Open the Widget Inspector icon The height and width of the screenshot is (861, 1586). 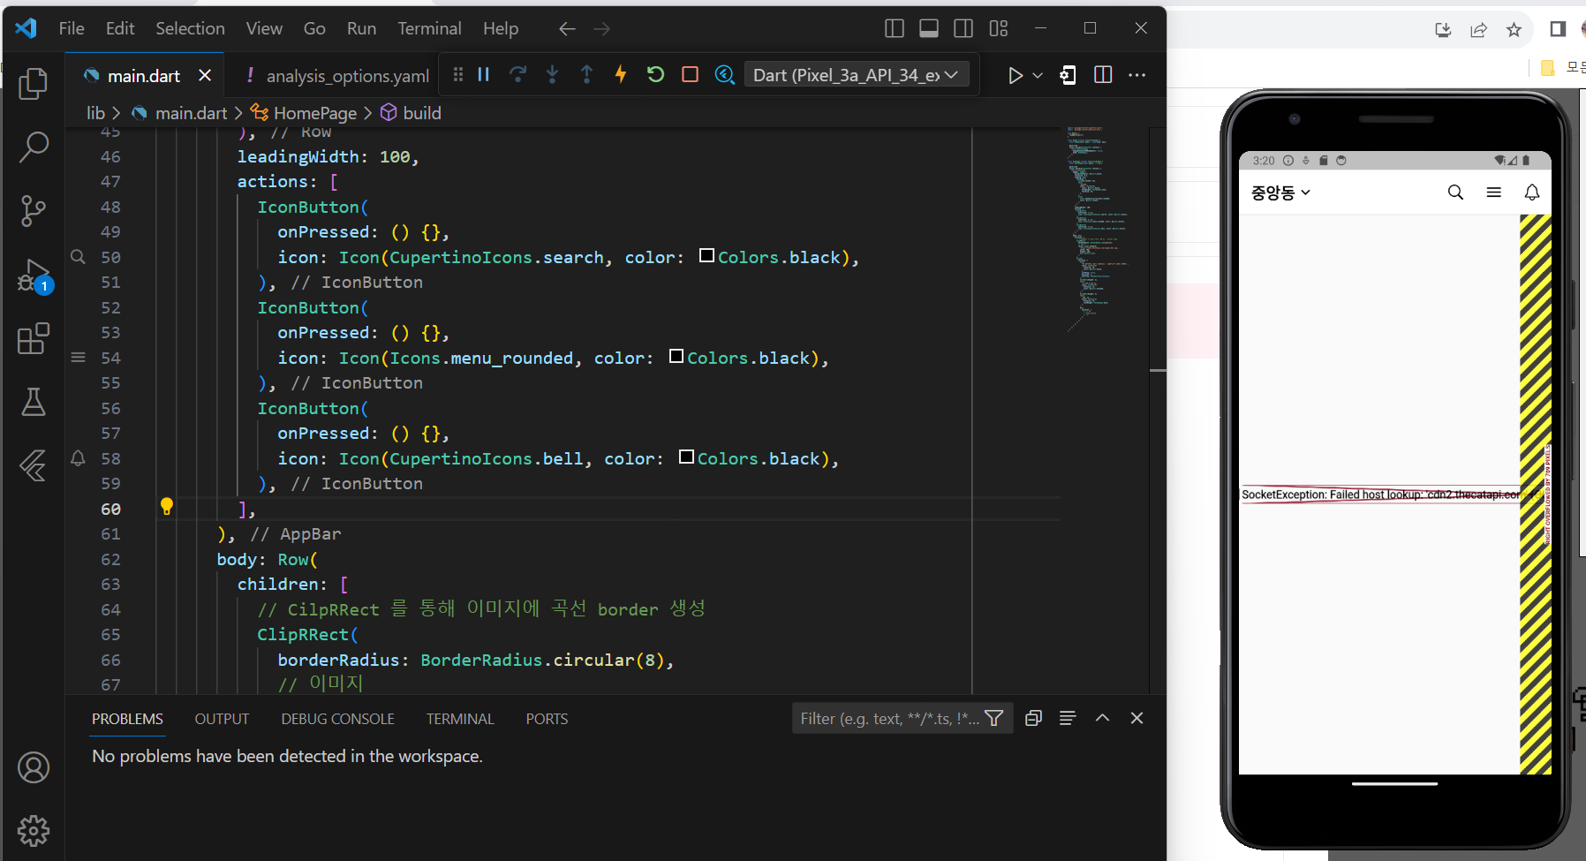(x=724, y=75)
